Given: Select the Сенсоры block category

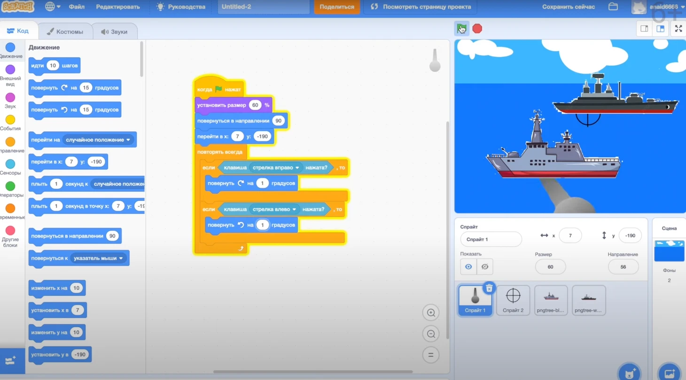Looking at the screenshot, I should click(x=10, y=167).
